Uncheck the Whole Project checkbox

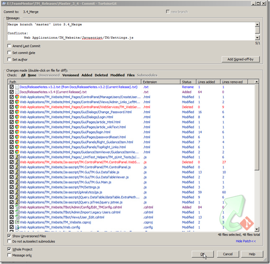coord(9,249)
